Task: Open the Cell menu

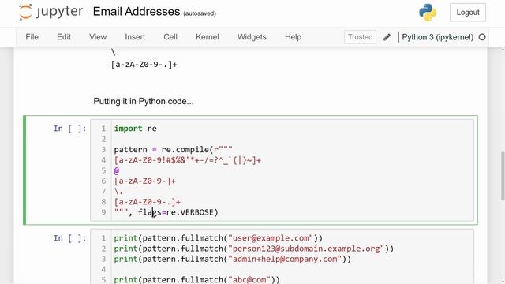Action: [x=170, y=37]
